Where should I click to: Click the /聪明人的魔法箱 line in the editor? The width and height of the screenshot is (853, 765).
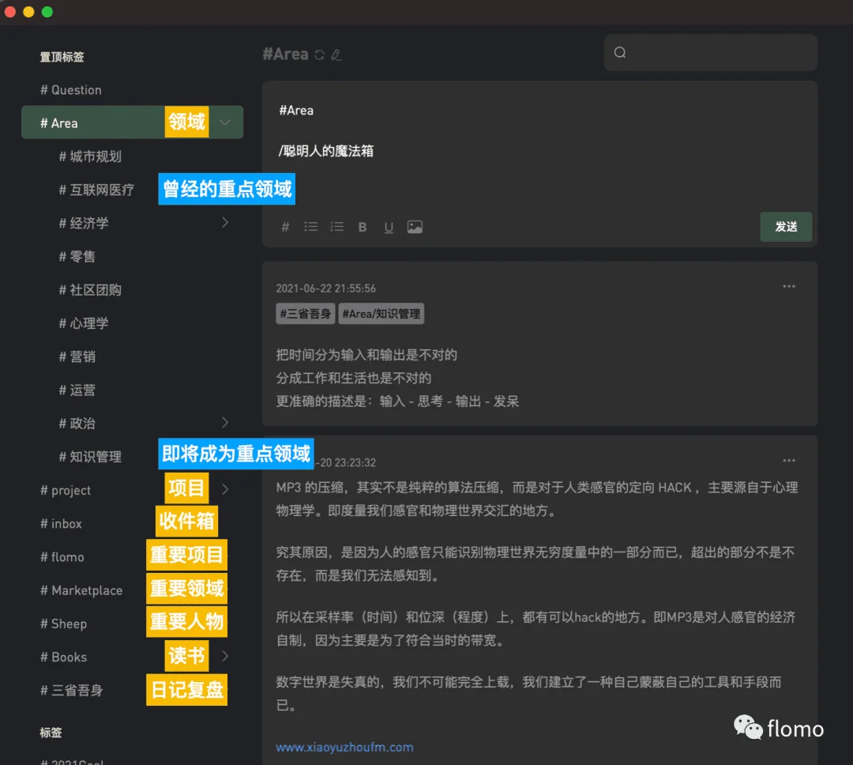tap(326, 151)
